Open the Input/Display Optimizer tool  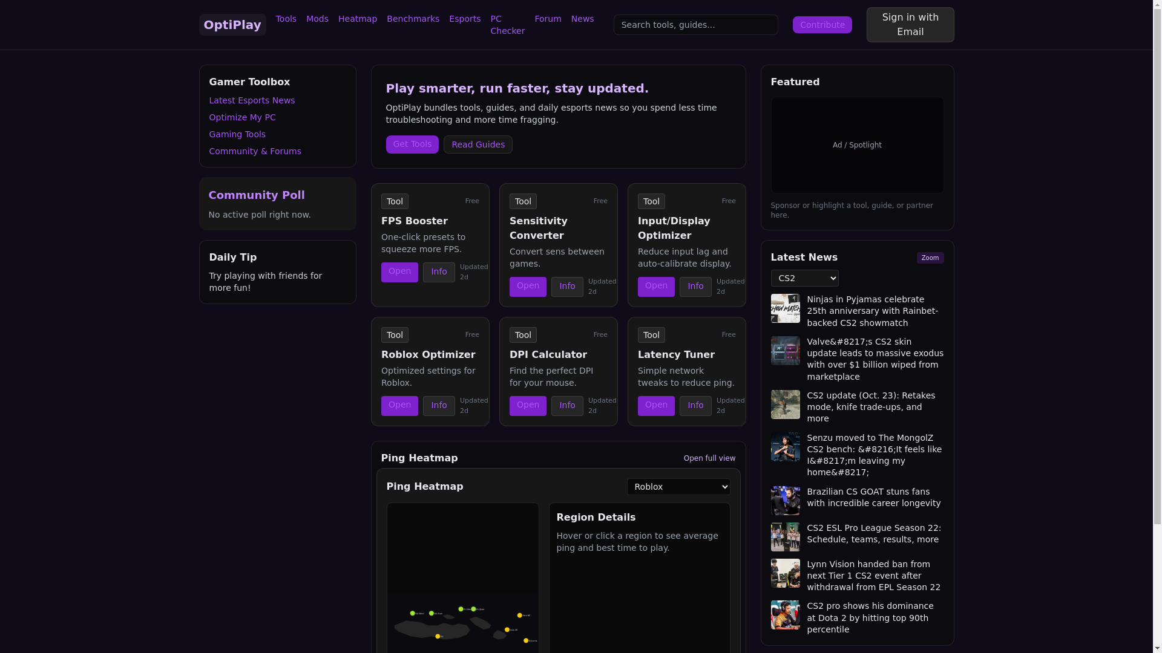coord(656,287)
